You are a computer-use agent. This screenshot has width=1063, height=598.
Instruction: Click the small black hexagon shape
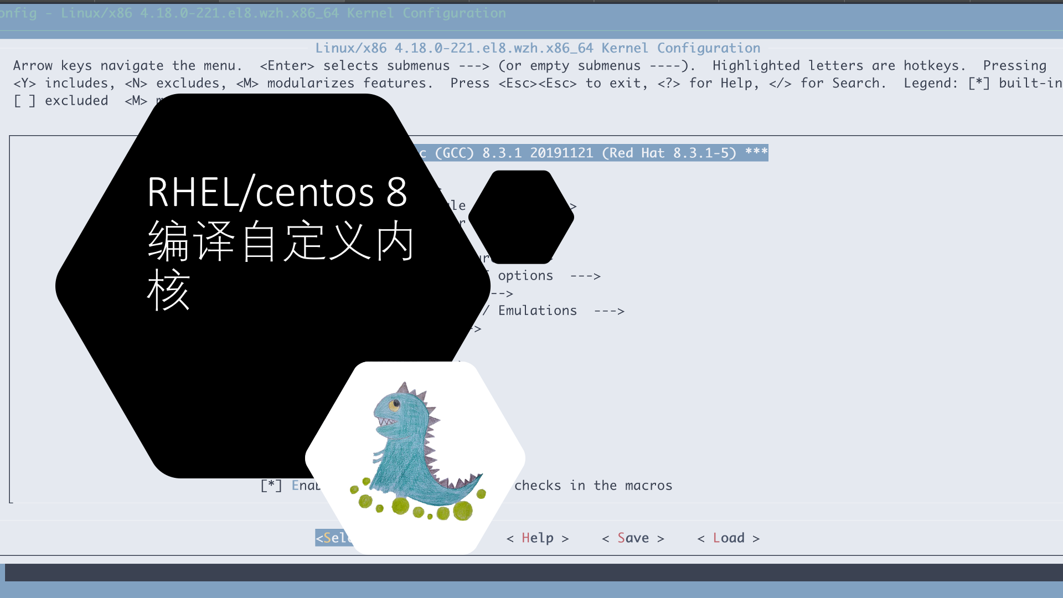[521, 217]
